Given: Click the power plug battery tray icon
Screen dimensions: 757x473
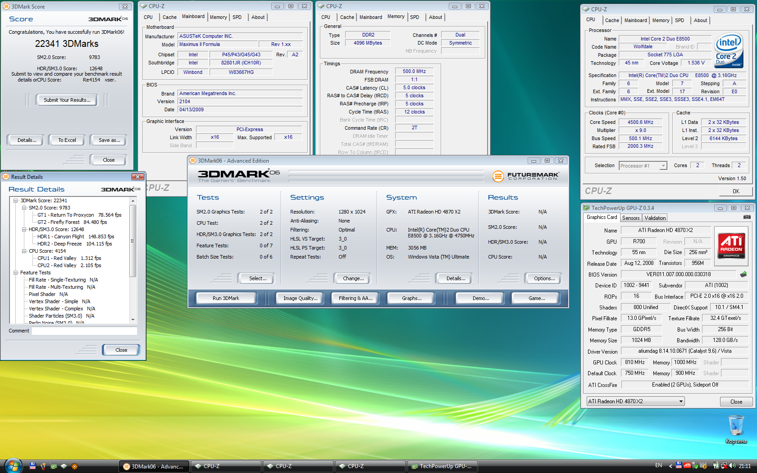Looking at the screenshot, I should click(716, 466).
